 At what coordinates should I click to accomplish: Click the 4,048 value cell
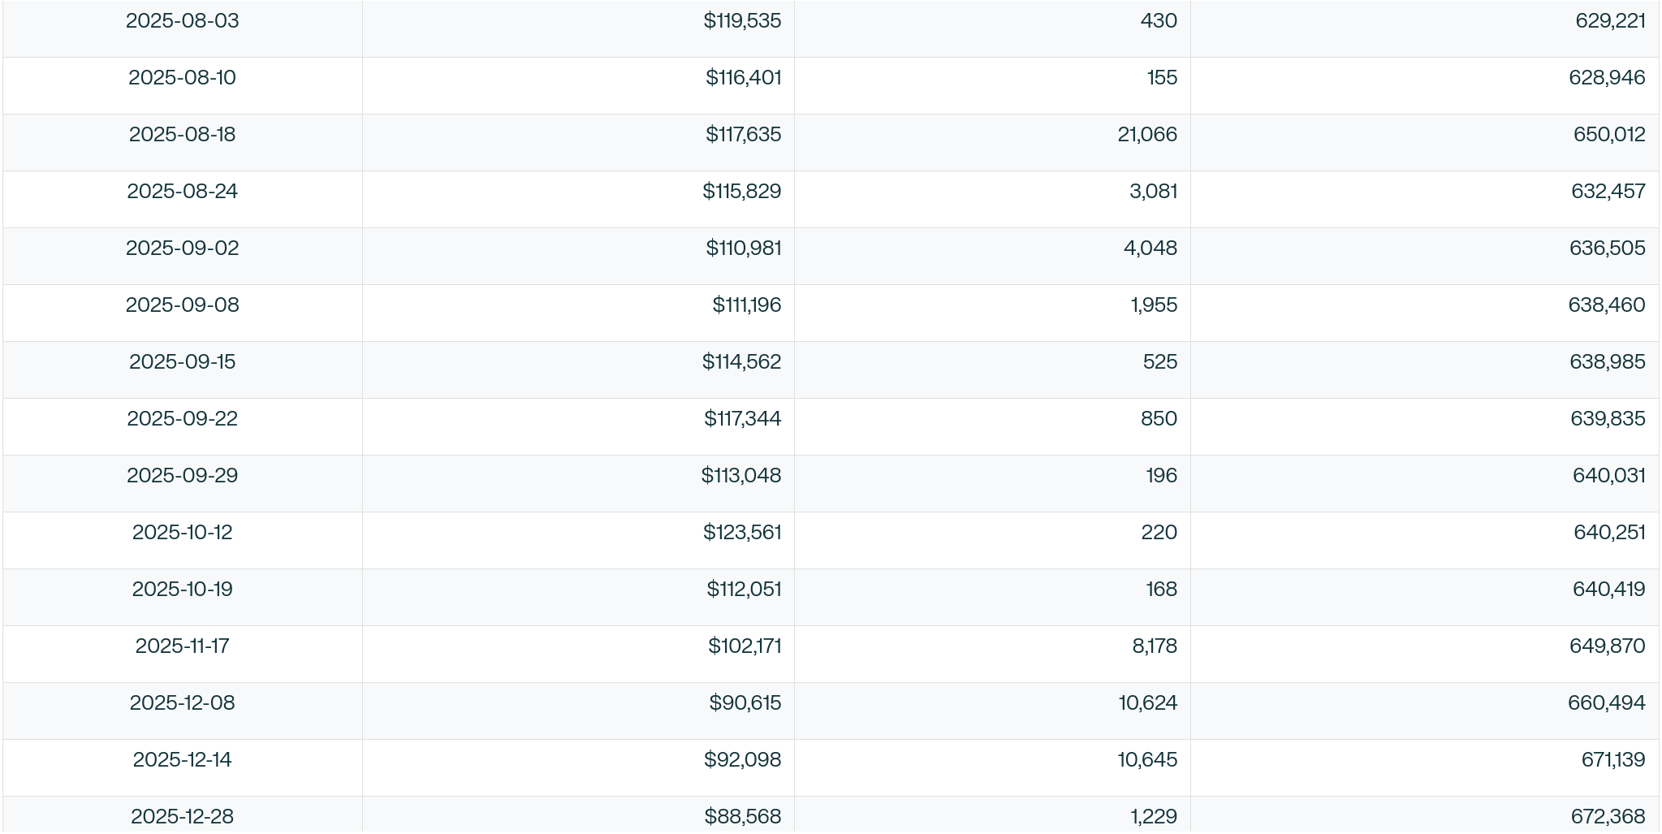click(x=1150, y=248)
